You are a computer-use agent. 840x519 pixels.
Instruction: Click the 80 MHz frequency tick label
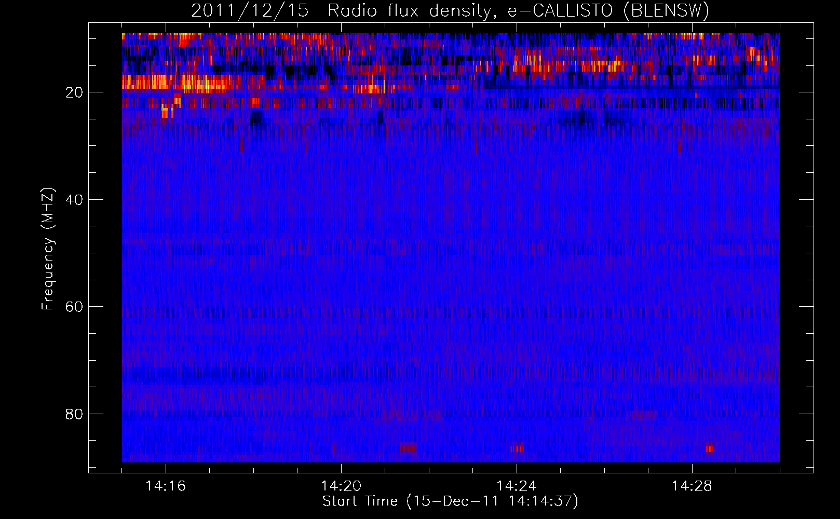tap(75, 414)
